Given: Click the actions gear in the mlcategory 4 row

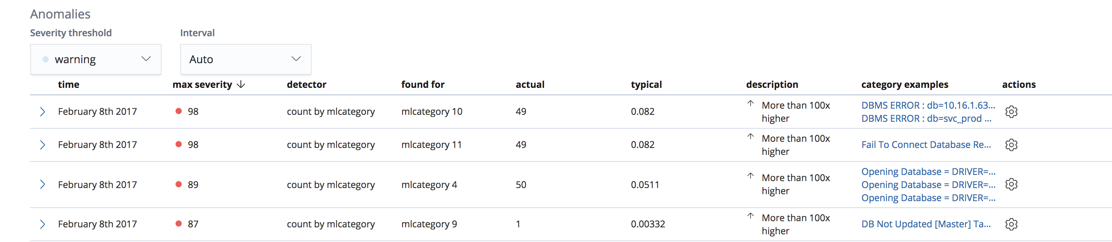Looking at the screenshot, I should 1012,184.
